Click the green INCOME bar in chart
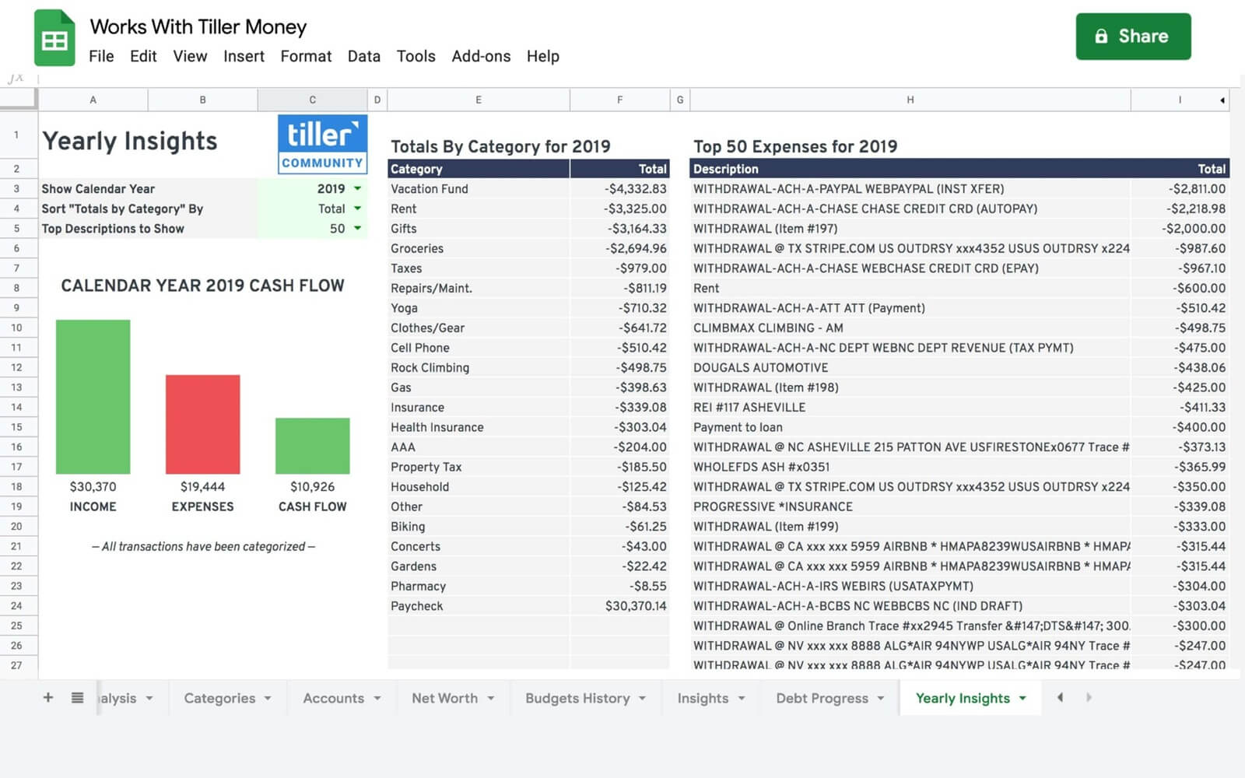The height and width of the screenshot is (778, 1245). click(x=93, y=396)
